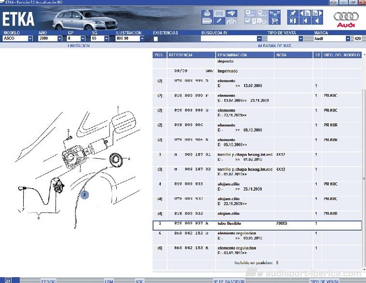This screenshot has width=366, height=283.
Task: Click the ST column header
Action: click(317, 55)
